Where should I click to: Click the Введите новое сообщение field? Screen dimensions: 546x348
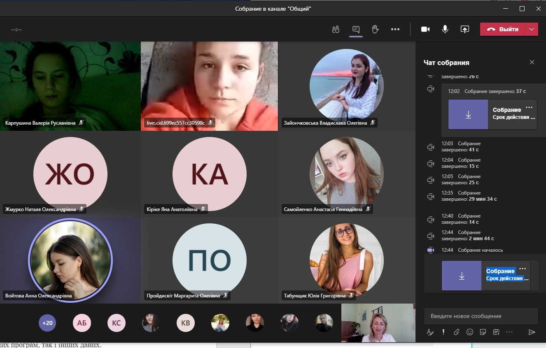[481, 316]
